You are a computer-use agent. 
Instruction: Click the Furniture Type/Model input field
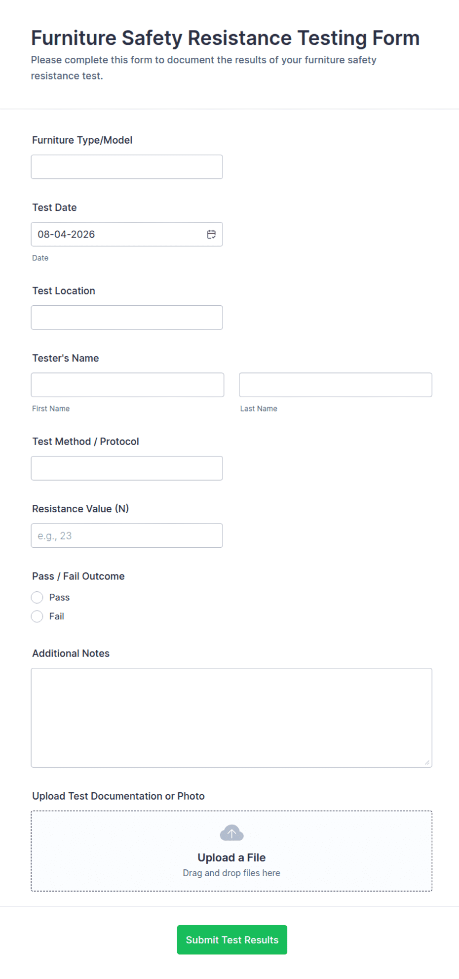point(127,167)
